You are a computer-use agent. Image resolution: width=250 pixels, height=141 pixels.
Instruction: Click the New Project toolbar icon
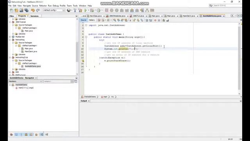point(16,11)
